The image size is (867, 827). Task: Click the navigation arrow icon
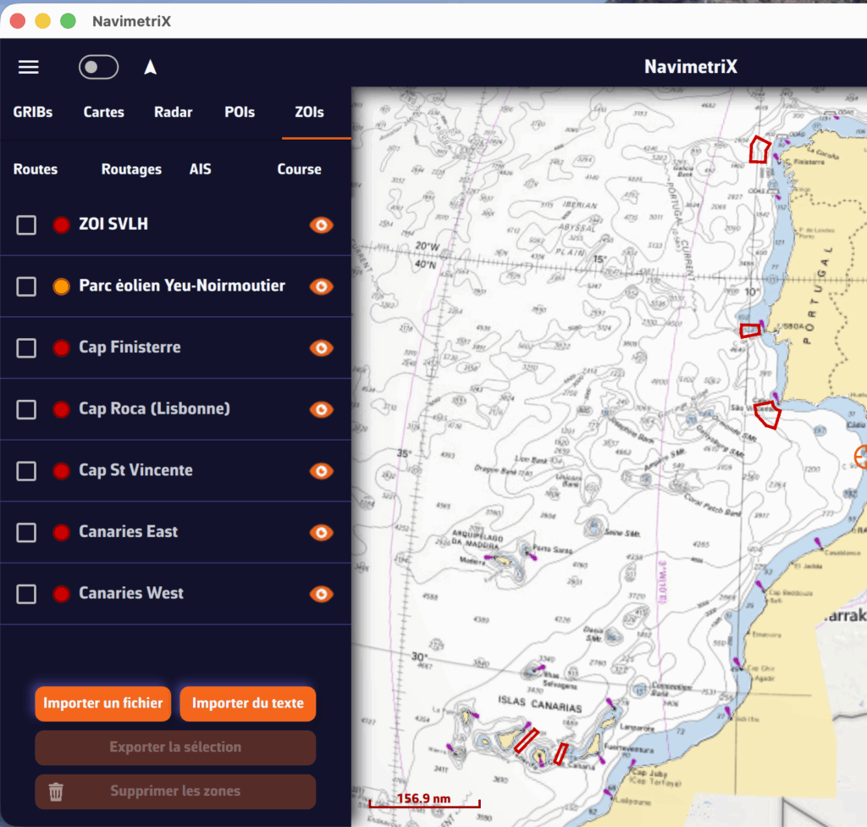(x=151, y=67)
